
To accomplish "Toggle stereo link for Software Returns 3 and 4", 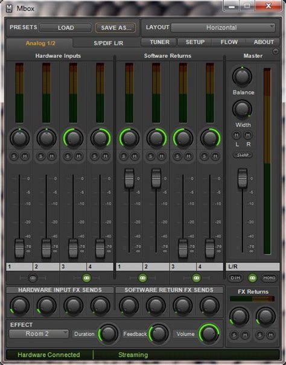I will coord(196,278).
